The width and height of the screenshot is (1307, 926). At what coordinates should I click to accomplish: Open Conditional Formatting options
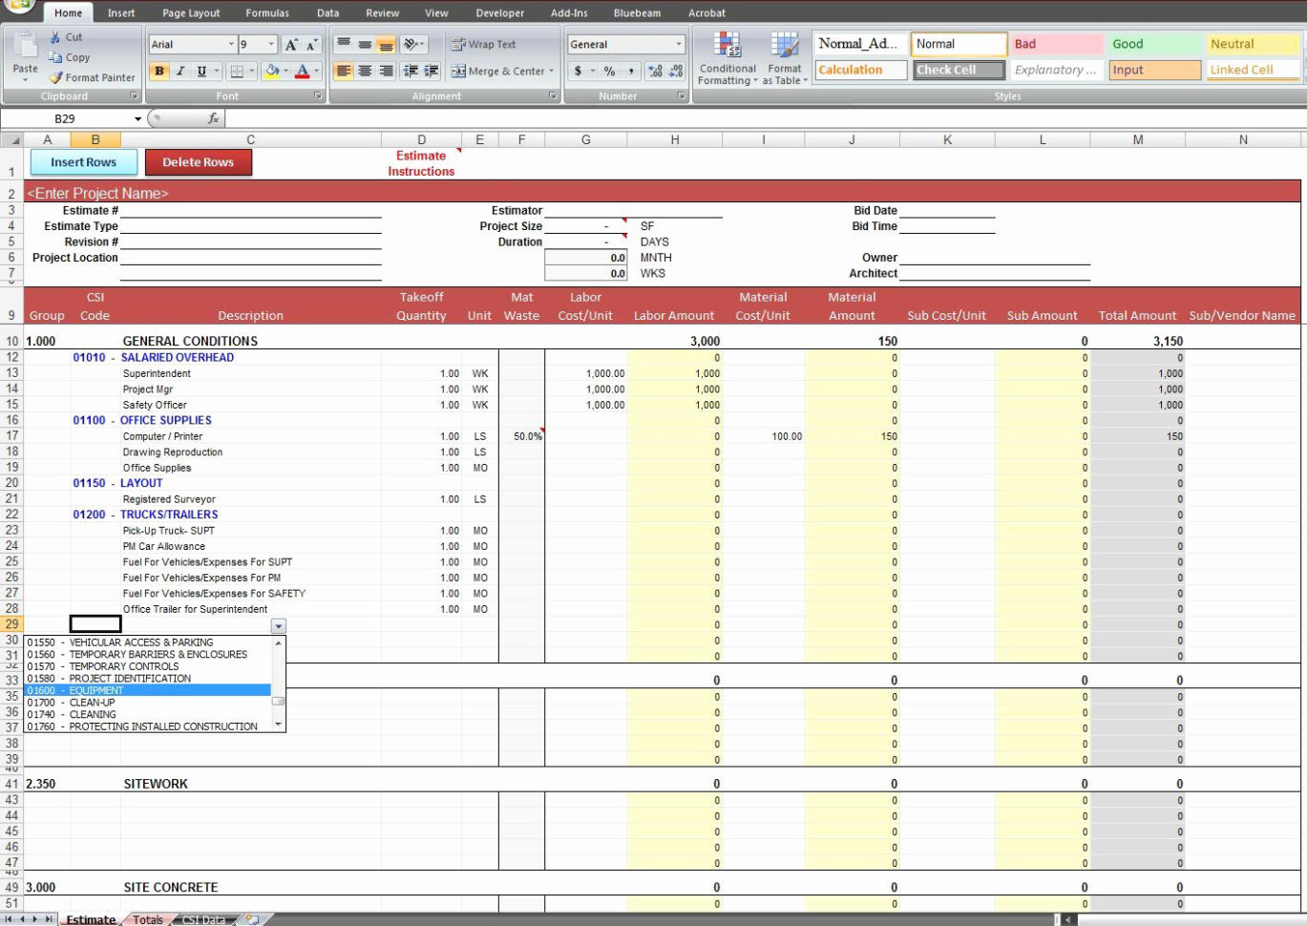click(x=727, y=57)
